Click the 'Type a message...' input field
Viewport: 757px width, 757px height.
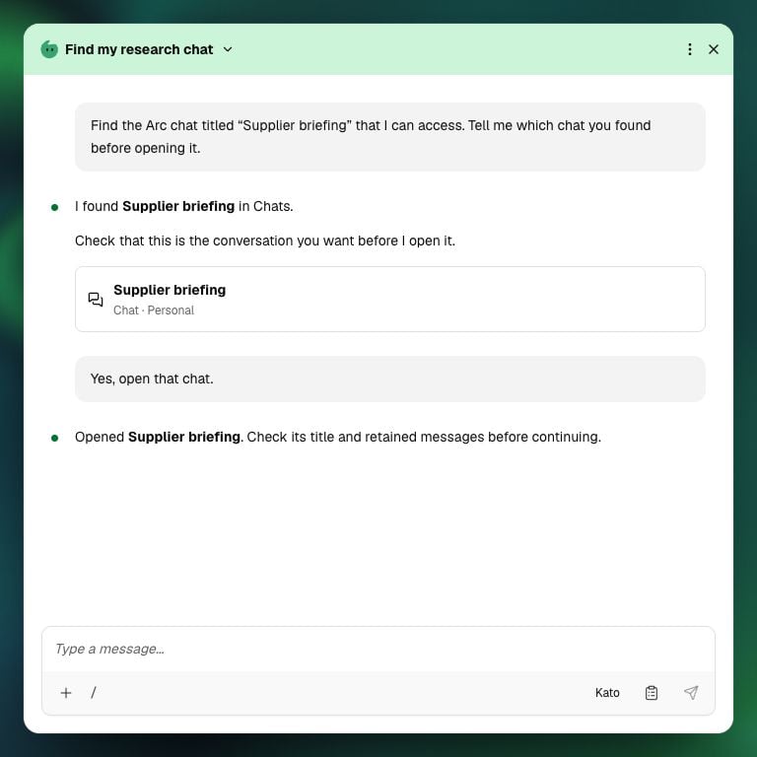(x=378, y=649)
